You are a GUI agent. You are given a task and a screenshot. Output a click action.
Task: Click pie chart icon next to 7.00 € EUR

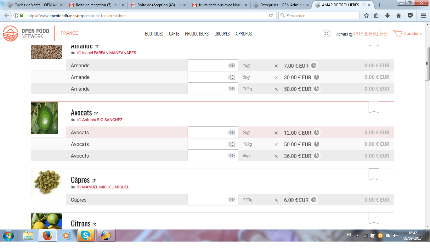pyautogui.click(x=314, y=65)
